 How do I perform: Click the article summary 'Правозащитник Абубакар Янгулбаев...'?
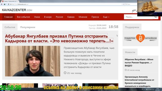pos(89,57)
